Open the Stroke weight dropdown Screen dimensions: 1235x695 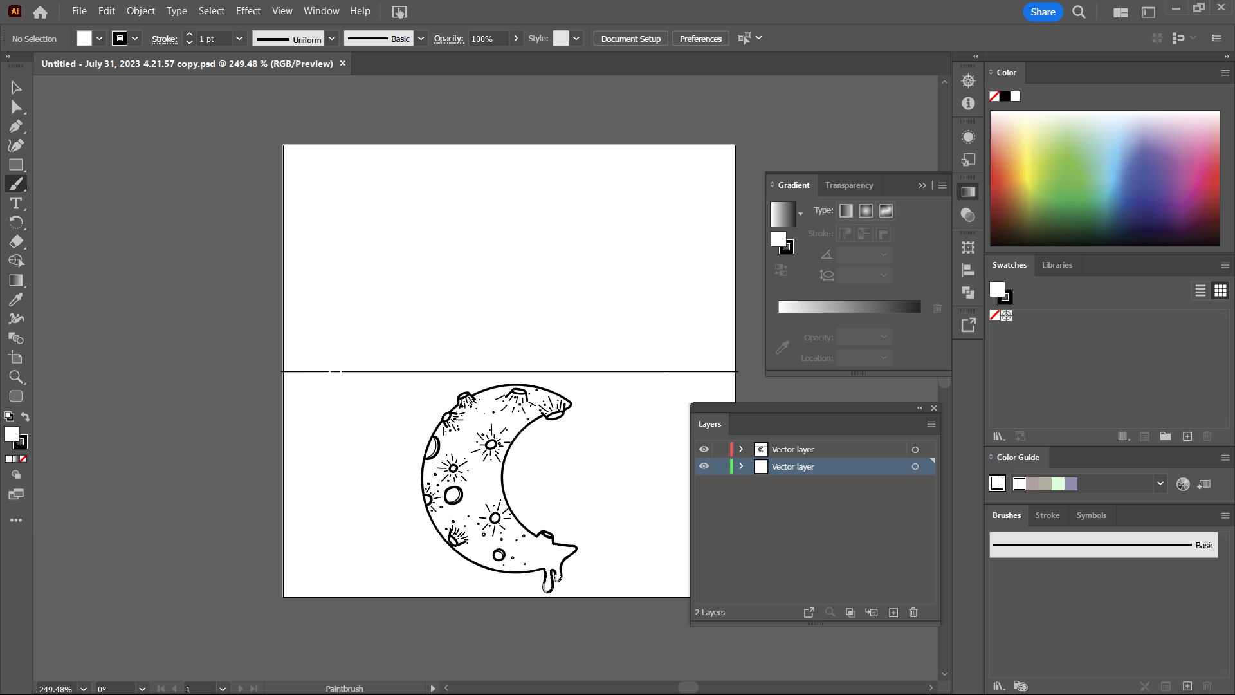(x=239, y=39)
